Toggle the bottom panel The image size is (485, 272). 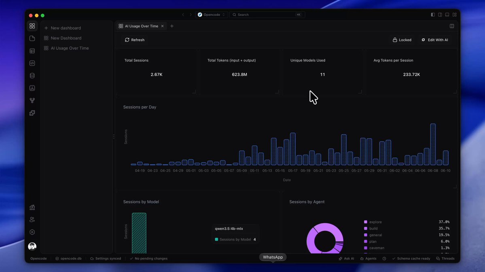447,15
